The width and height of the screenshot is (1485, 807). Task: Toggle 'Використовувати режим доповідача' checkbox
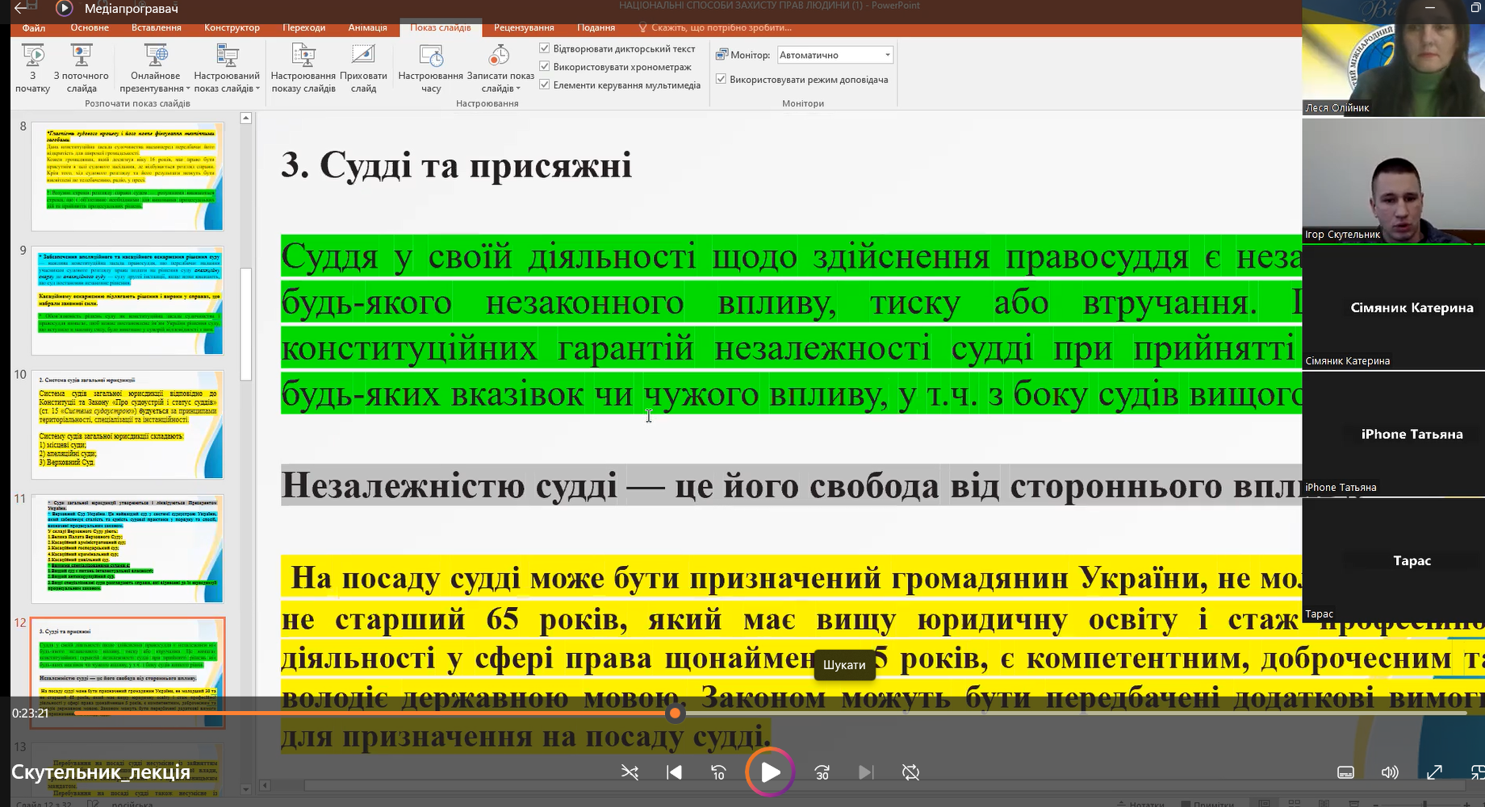[x=722, y=79]
